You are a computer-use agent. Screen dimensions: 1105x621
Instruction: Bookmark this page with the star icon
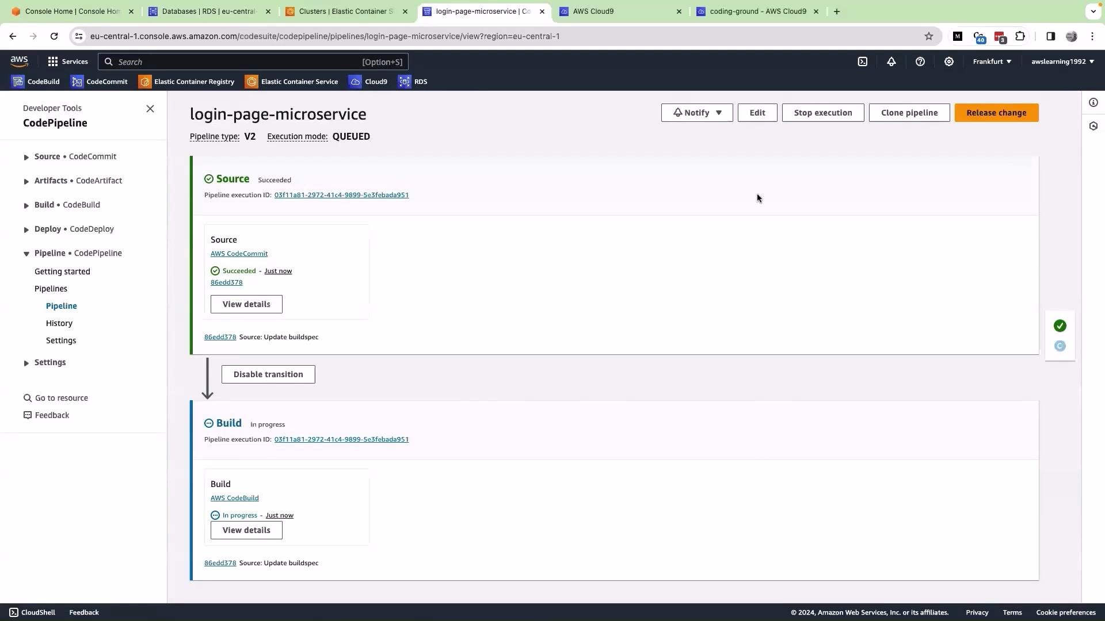(x=928, y=36)
